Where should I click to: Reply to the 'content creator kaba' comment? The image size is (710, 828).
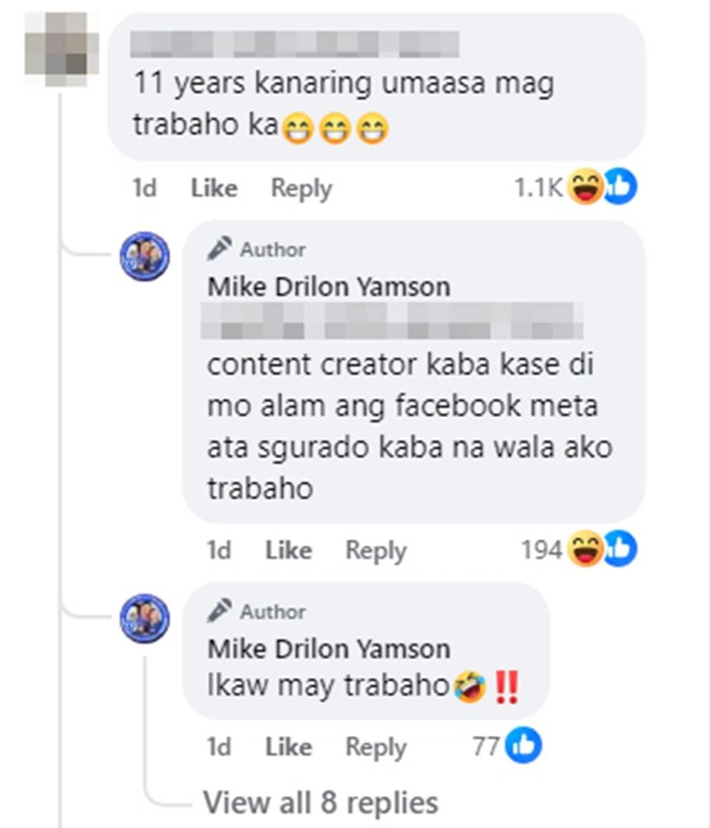(376, 551)
